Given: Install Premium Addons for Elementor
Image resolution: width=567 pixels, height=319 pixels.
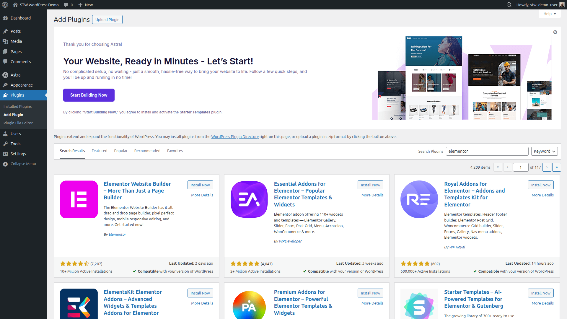Looking at the screenshot, I should pos(371,293).
